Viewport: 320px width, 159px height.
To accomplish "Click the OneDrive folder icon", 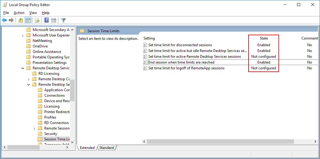I will pyautogui.click(x=29, y=46).
